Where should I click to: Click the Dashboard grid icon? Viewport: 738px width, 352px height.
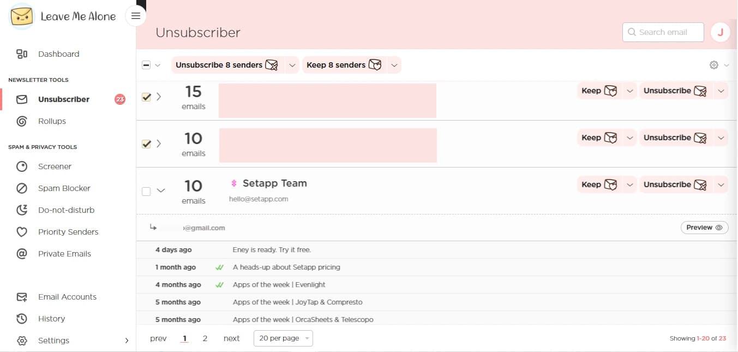pos(22,54)
